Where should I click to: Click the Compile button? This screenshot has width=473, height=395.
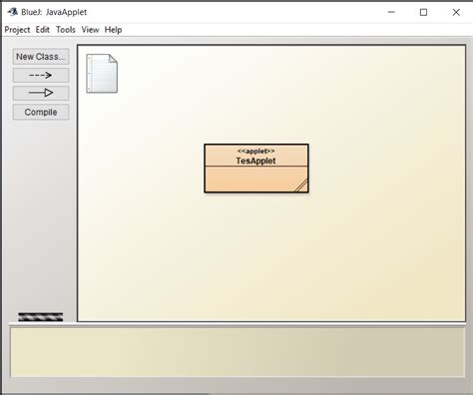(41, 112)
